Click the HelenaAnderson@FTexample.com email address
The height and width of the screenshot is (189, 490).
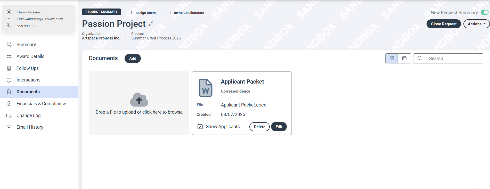point(40,19)
